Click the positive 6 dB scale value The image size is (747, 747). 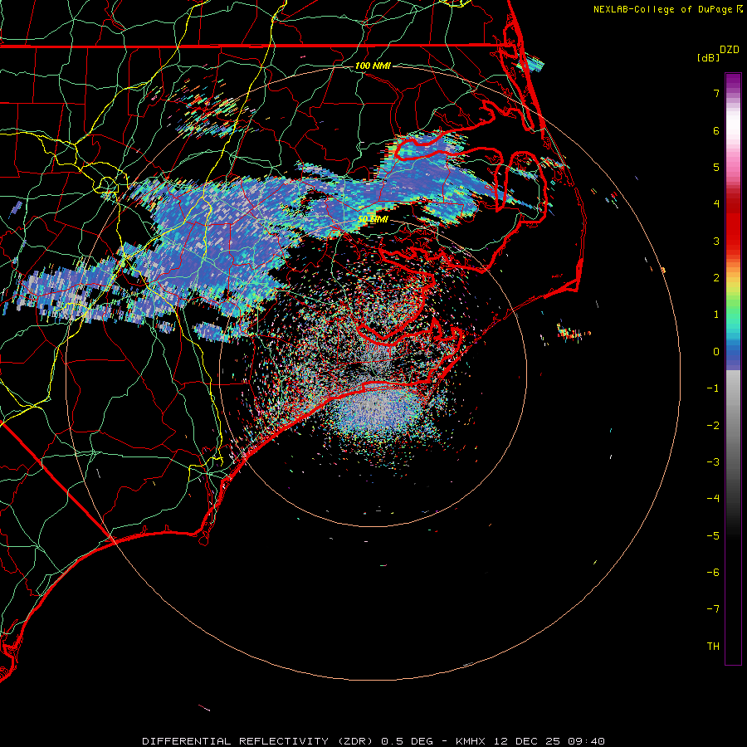pos(716,130)
